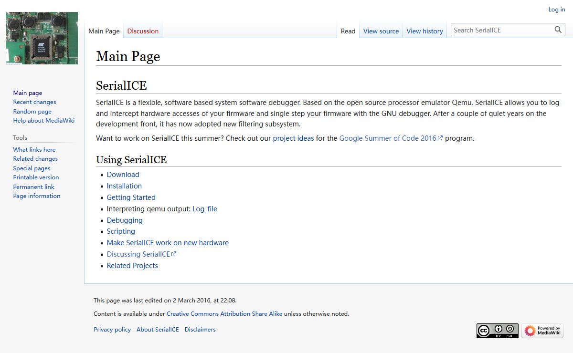Image resolution: width=573 pixels, height=353 pixels.
Task: Open the Log in link
Action: pos(556,10)
